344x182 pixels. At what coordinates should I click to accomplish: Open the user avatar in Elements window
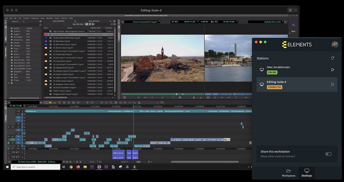coord(335,44)
